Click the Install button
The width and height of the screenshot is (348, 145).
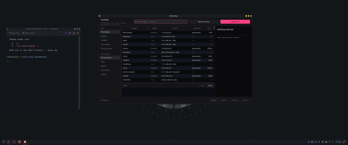[214, 100]
